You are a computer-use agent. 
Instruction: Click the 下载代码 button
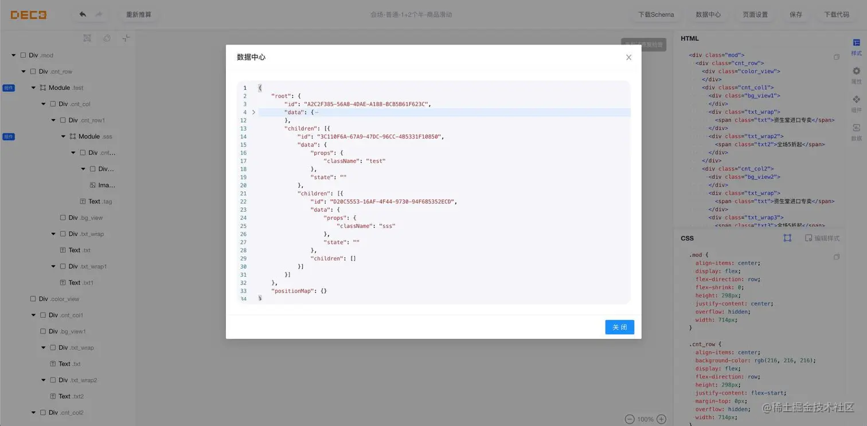837,15
